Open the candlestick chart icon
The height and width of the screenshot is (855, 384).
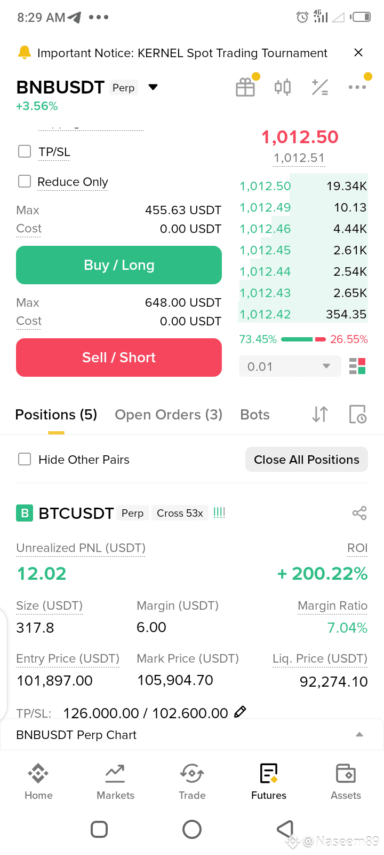[x=283, y=87]
